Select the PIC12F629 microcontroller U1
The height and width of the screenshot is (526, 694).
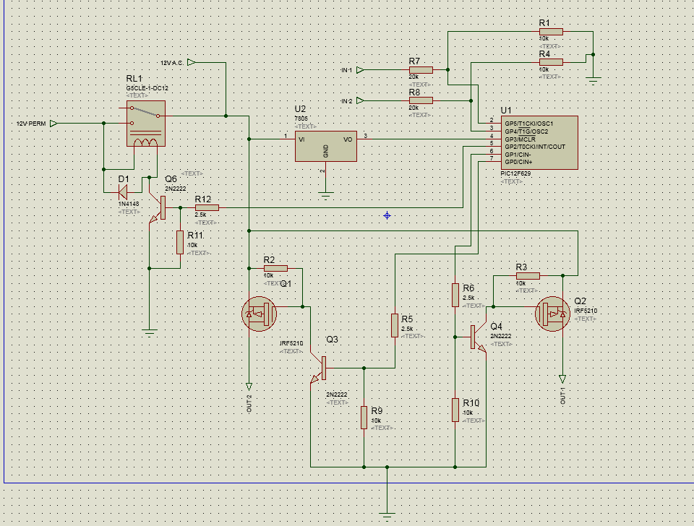pos(539,142)
